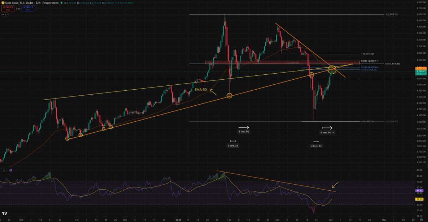Click the '8 bars, 6d' measurement label

click(244, 132)
